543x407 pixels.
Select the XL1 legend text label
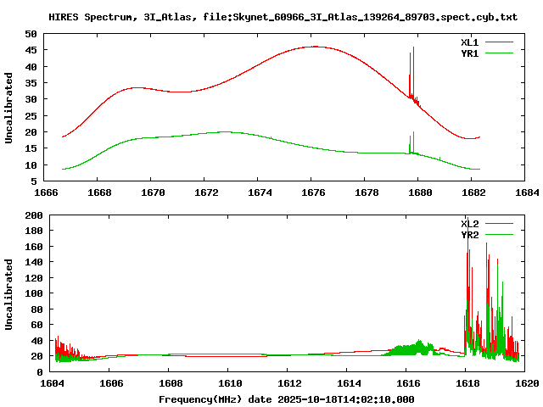click(x=469, y=42)
